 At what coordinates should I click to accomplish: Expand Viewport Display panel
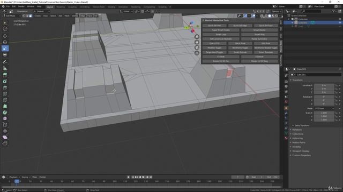(x=301, y=151)
